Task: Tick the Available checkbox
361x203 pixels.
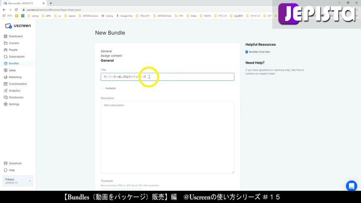Action: (x=102, y=88)
